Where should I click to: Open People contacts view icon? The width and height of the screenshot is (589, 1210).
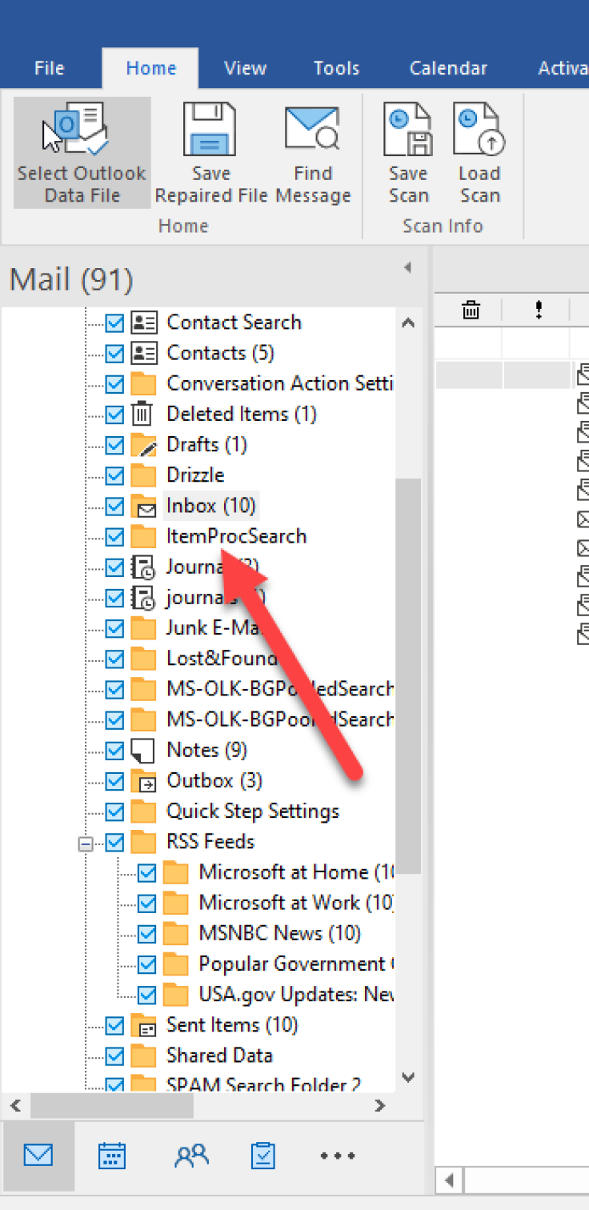click(x=191, y=1156)
